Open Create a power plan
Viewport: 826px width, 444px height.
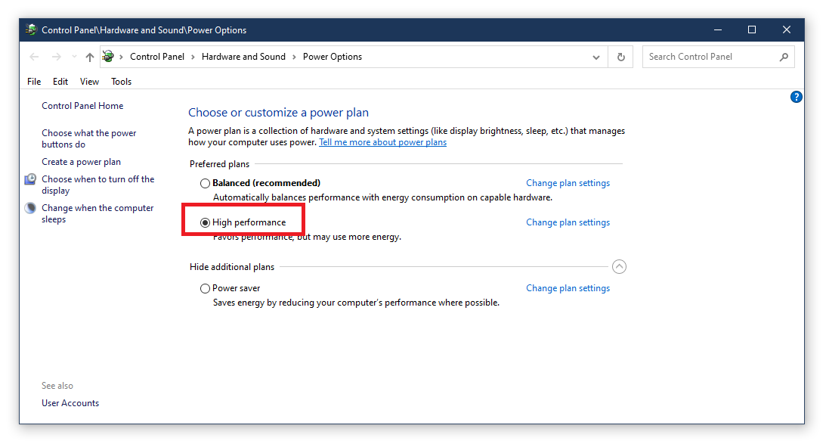(x=81, y=162)
